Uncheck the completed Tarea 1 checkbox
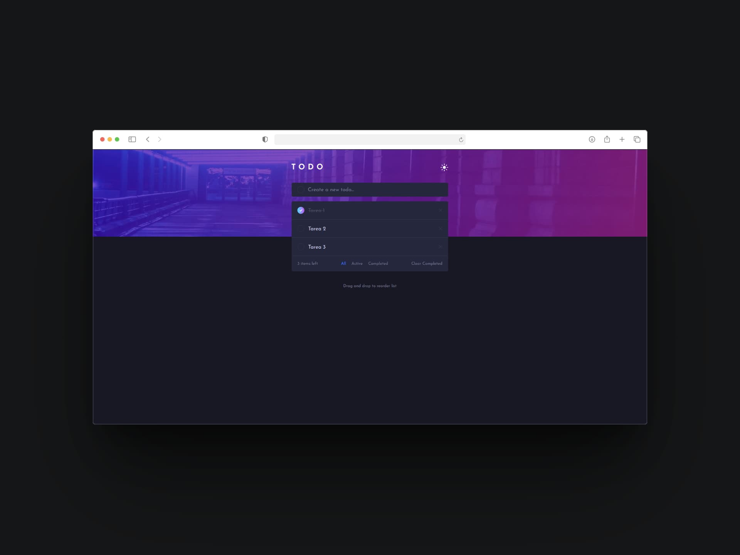The width and height of the screenshot is (740, 555). 301,210
